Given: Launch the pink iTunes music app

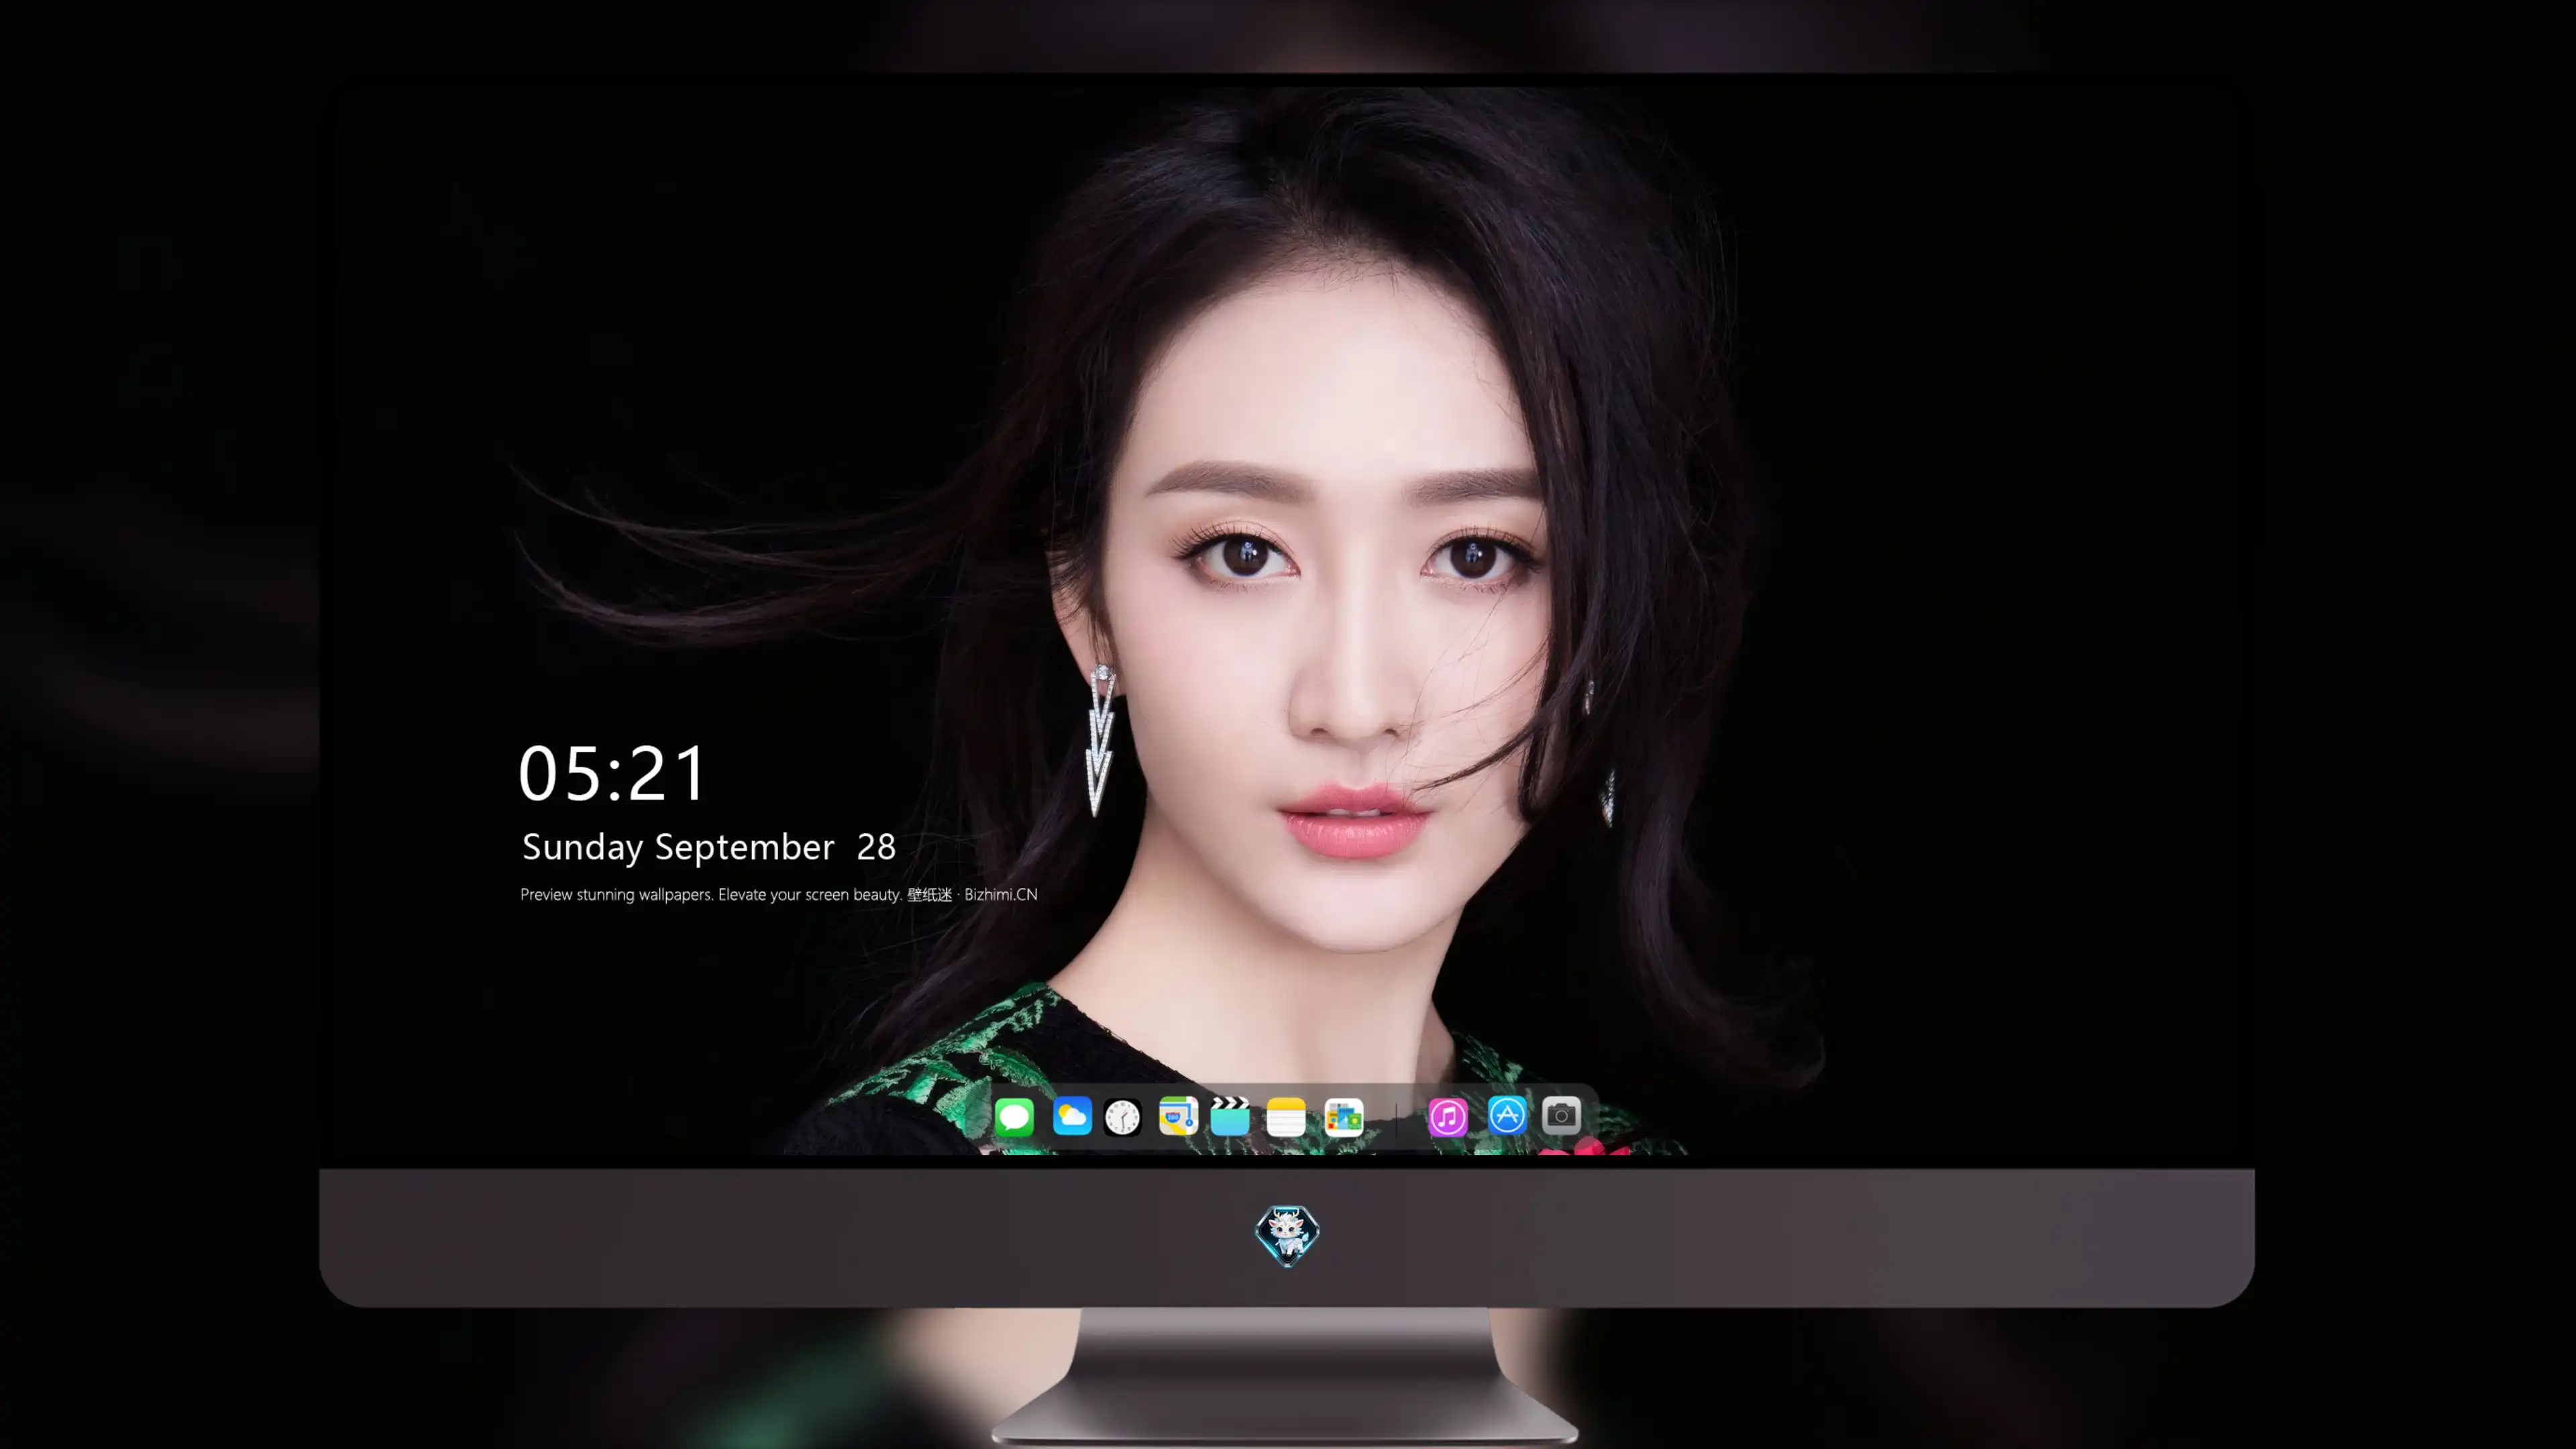Looking at the screenshot, I should pos(1448,1117).
